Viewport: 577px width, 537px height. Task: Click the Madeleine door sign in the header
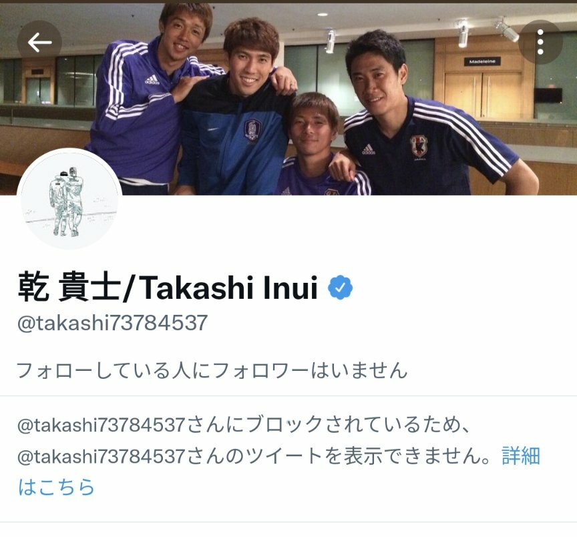(x=482, y=61)
